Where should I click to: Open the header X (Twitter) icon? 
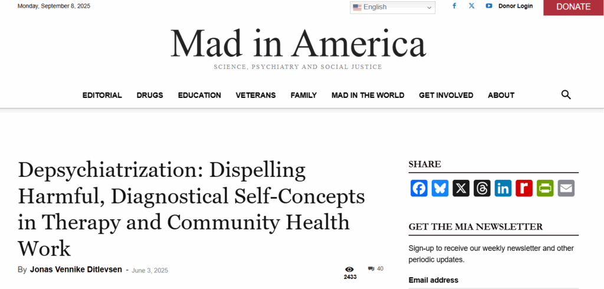[471, 6]
